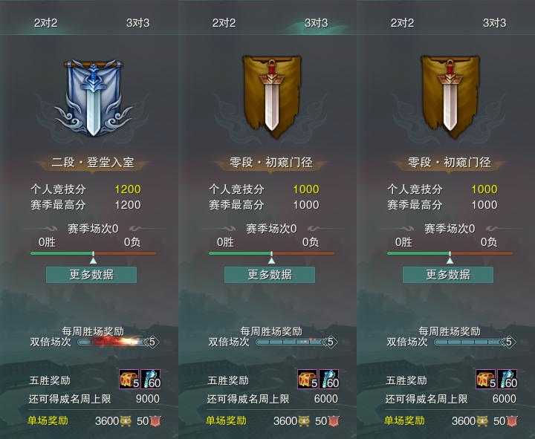This screenshot has height=439, width=535.
Task: Click the golden sword banner in the middle panel
Action: point(272,97)
